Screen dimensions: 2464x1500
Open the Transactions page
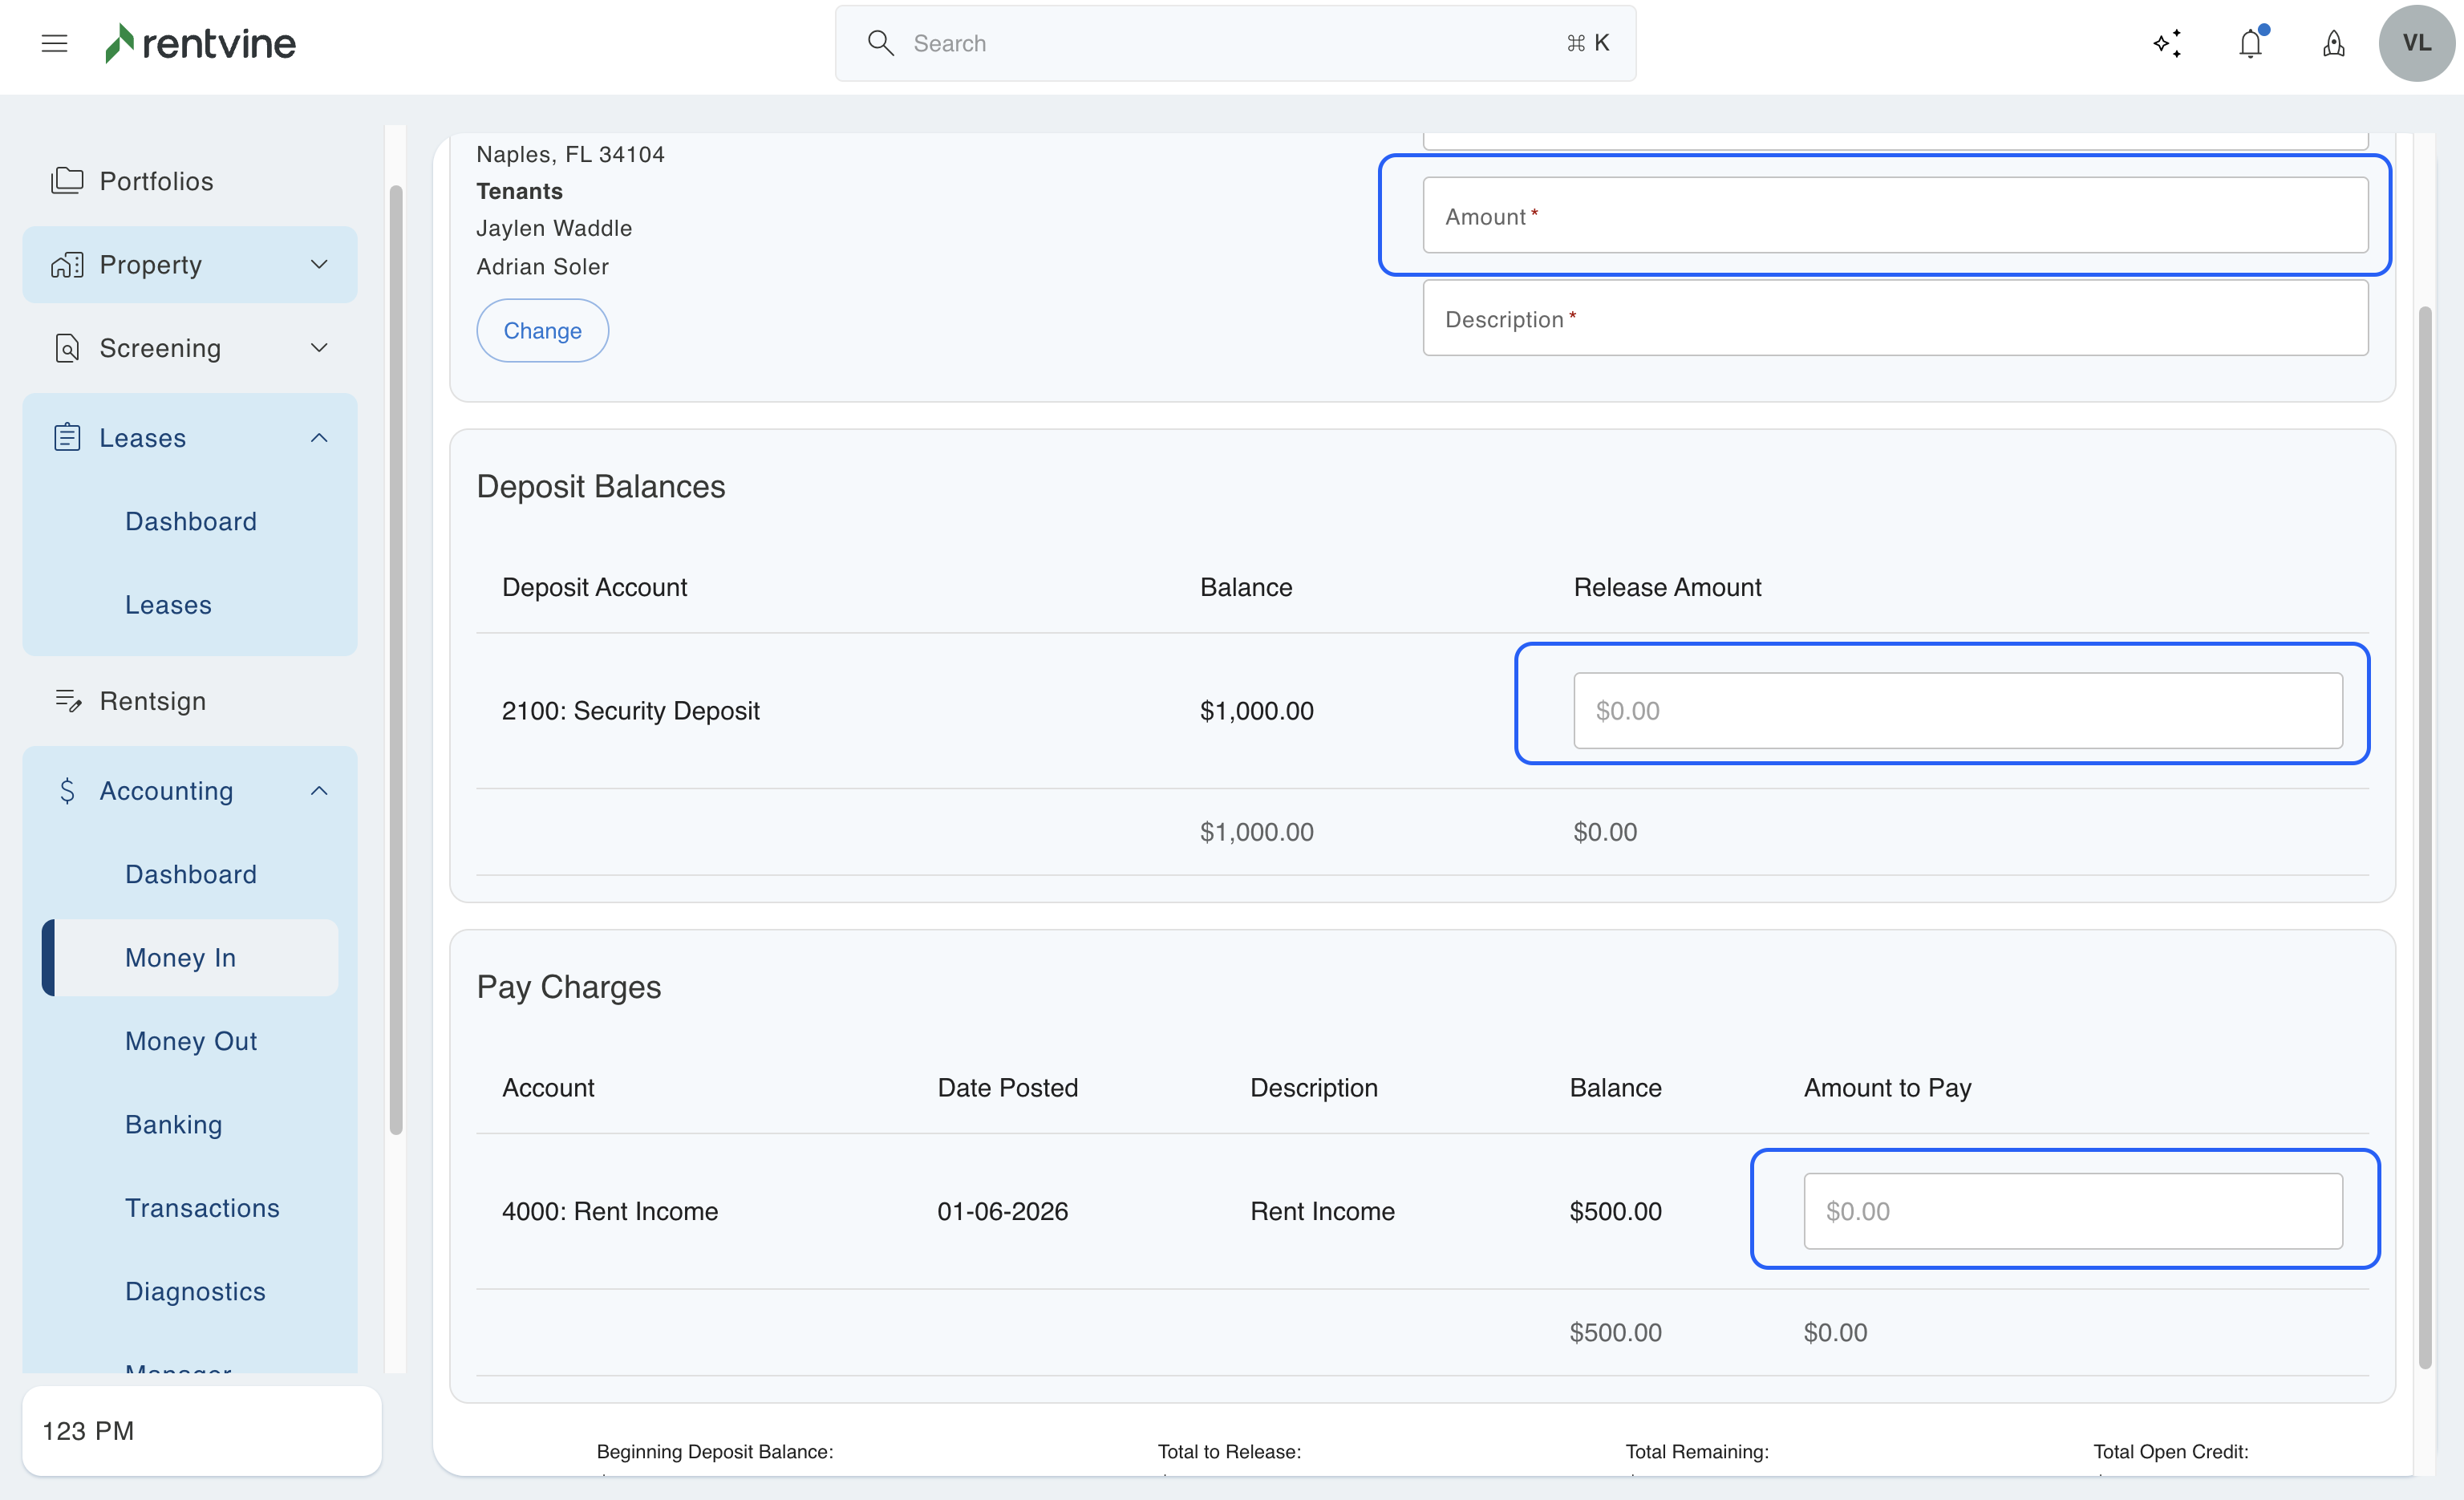[x=202, y=1208]
